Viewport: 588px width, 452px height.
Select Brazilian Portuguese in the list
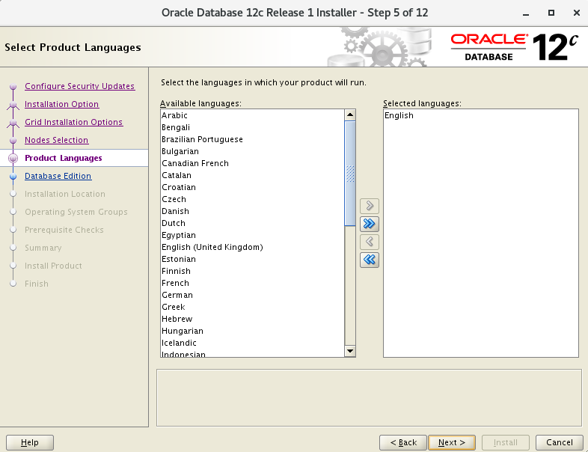tap(252, 139)
